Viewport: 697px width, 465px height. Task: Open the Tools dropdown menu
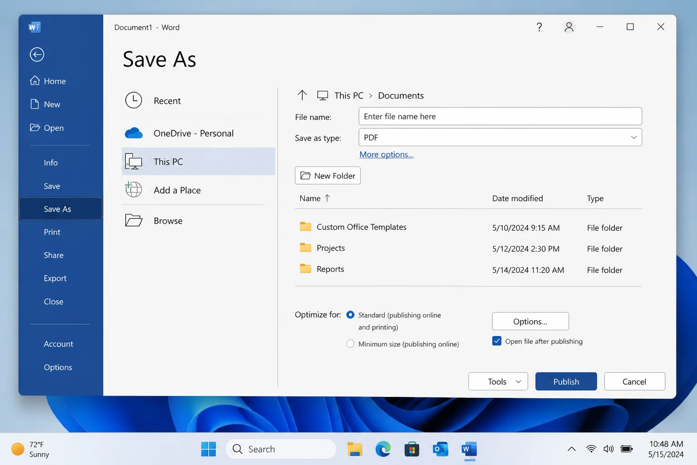pyautogui.click(x=498, y=381)
